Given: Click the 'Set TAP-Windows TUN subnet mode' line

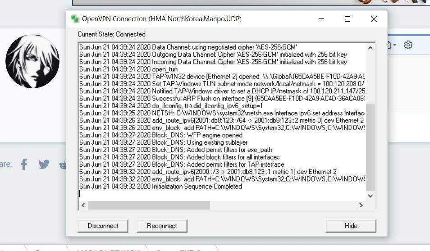Looking at the screenshot, I should click(222, 84).
